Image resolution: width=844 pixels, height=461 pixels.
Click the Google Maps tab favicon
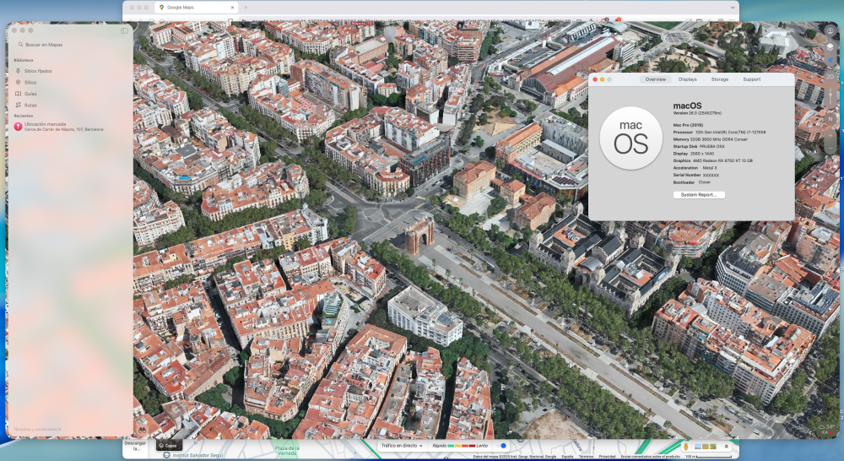point(161,8)
